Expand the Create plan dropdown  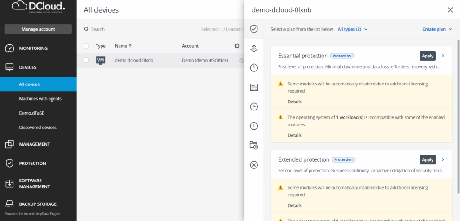point(437,29)
